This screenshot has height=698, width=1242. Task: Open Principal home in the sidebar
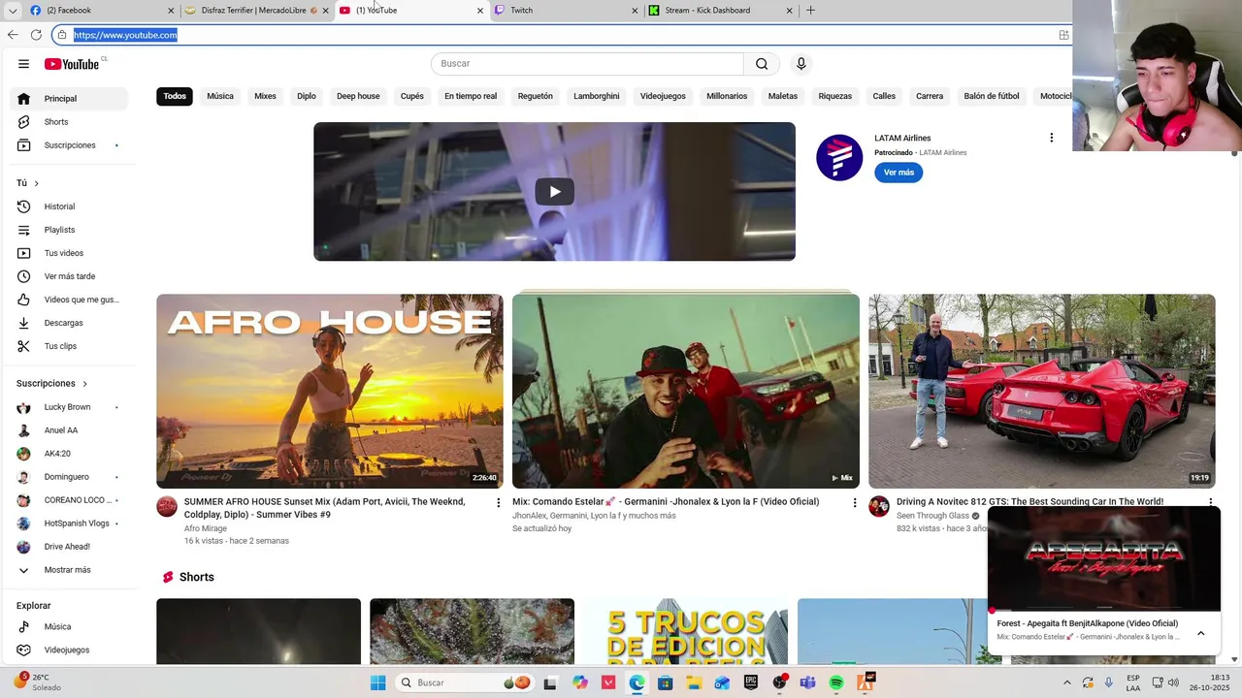coord(68,99)
